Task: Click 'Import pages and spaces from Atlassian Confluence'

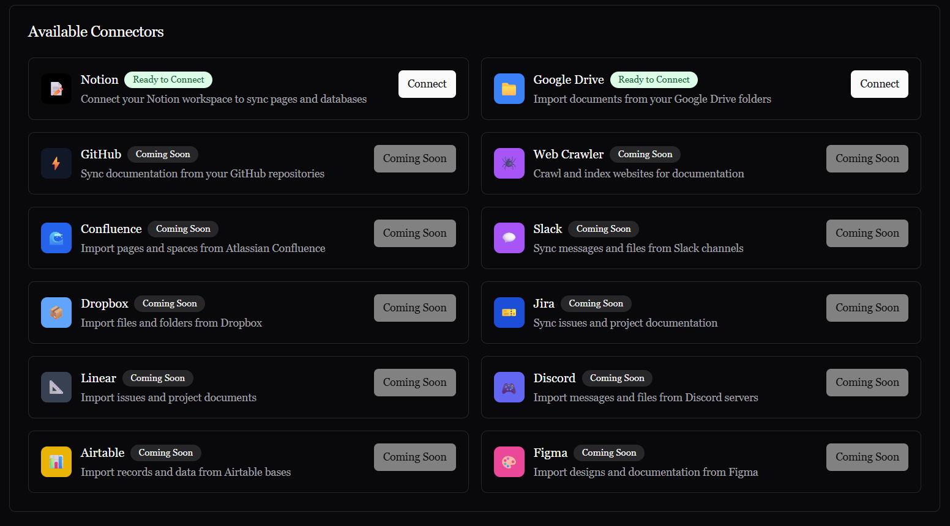Action: tap(203, 248)
